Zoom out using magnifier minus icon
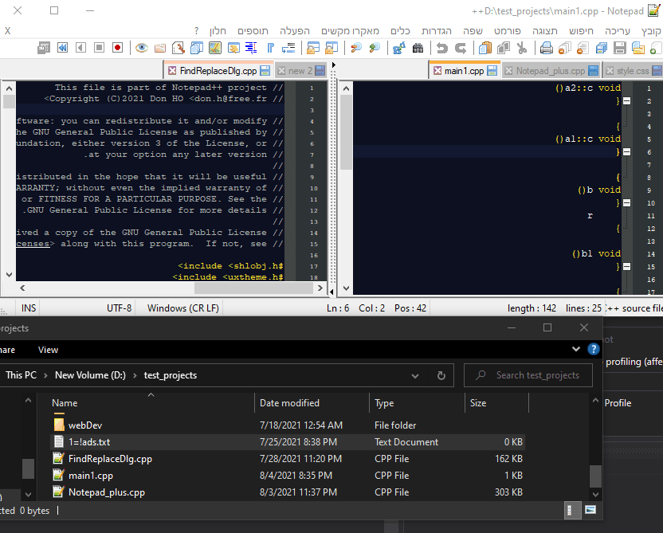The width and height of the screenshot is (663, 533). (356, 48)
